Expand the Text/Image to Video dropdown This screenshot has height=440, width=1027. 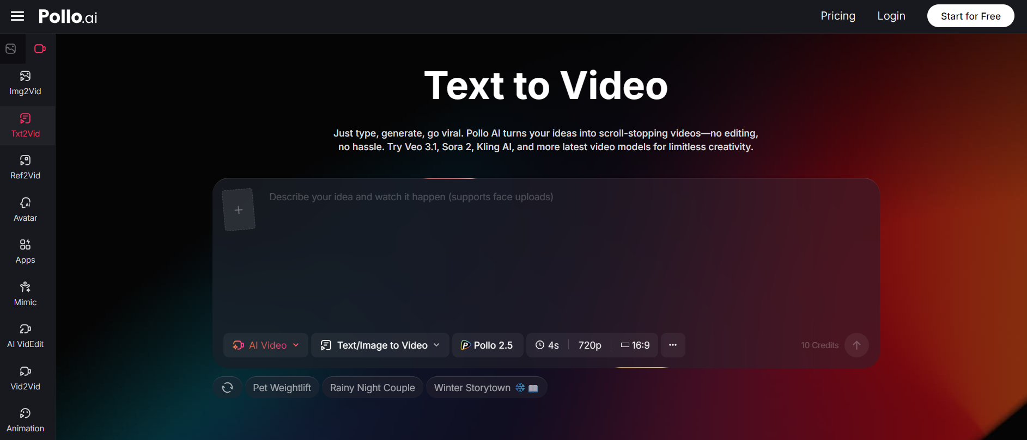point(380,345)
